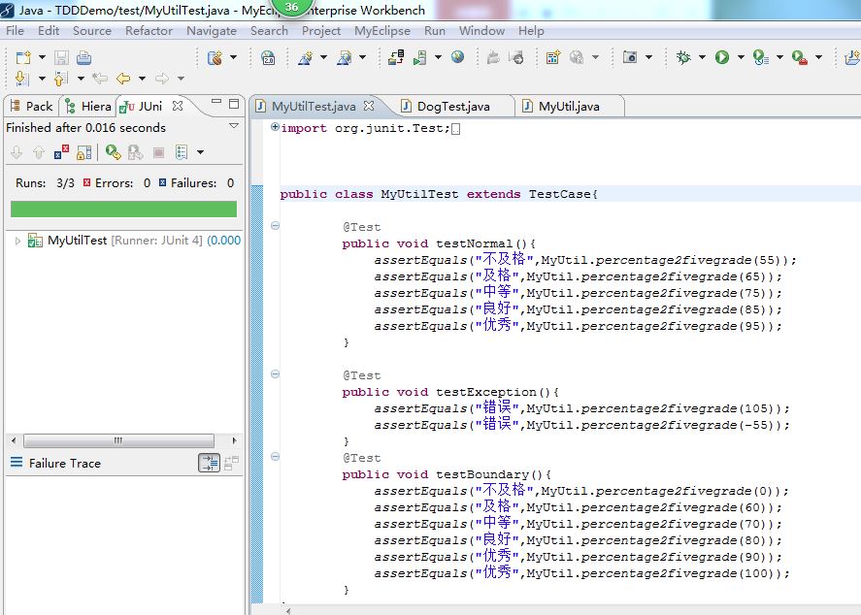Switch to the Pack explorer tab
The height and width of the screenshot is (615, 861).
coord(31,107)
